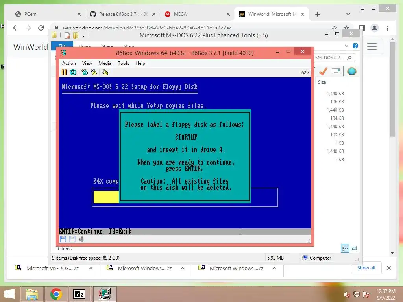This screenshot has height=302, width=403.
Task: Send Ctrl+Alt+Del via 86Box toolbar
Action: [x=85, y=72]
